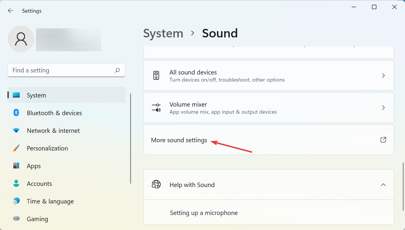
Task: Collapse the Help with Sound section
Action: click(x=383, y=185)
